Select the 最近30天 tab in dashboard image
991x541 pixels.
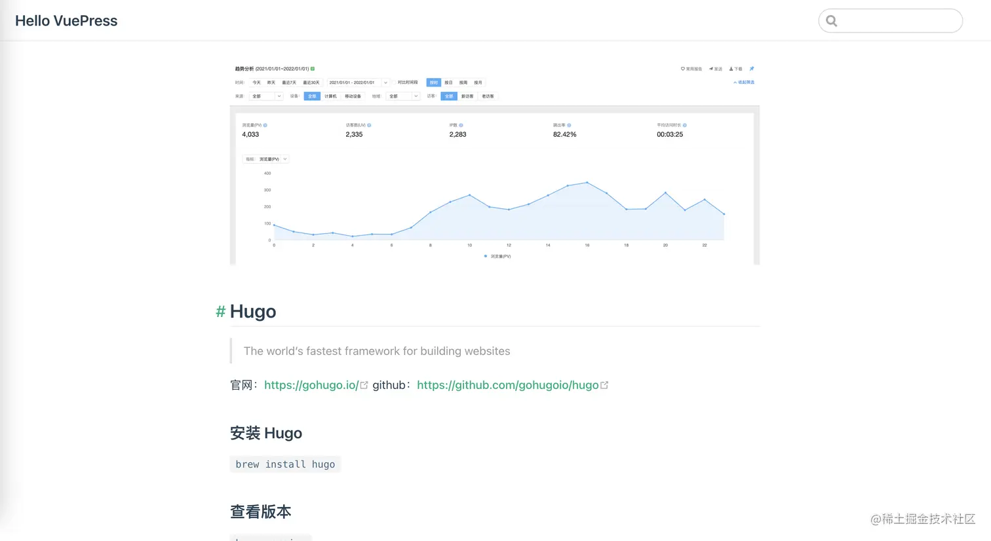click(x=311, y=83)
